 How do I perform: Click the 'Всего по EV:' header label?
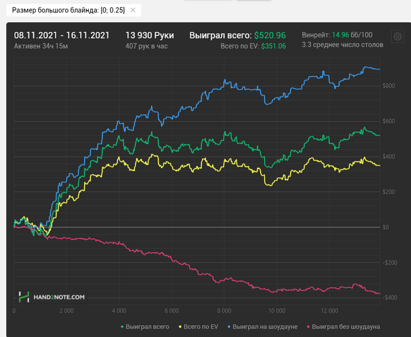(x=240, y=46)
